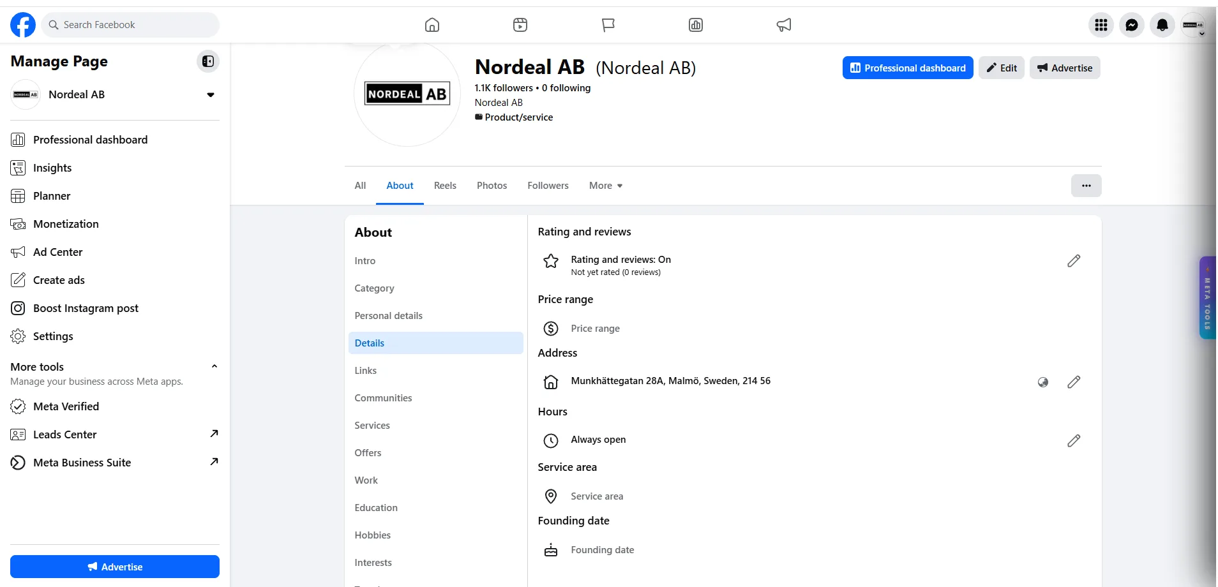Focus the Search Facebook field
Image resolution: width=1218 pixels, height=587 pixels.
pyautogui.click(x=131, y=25)
